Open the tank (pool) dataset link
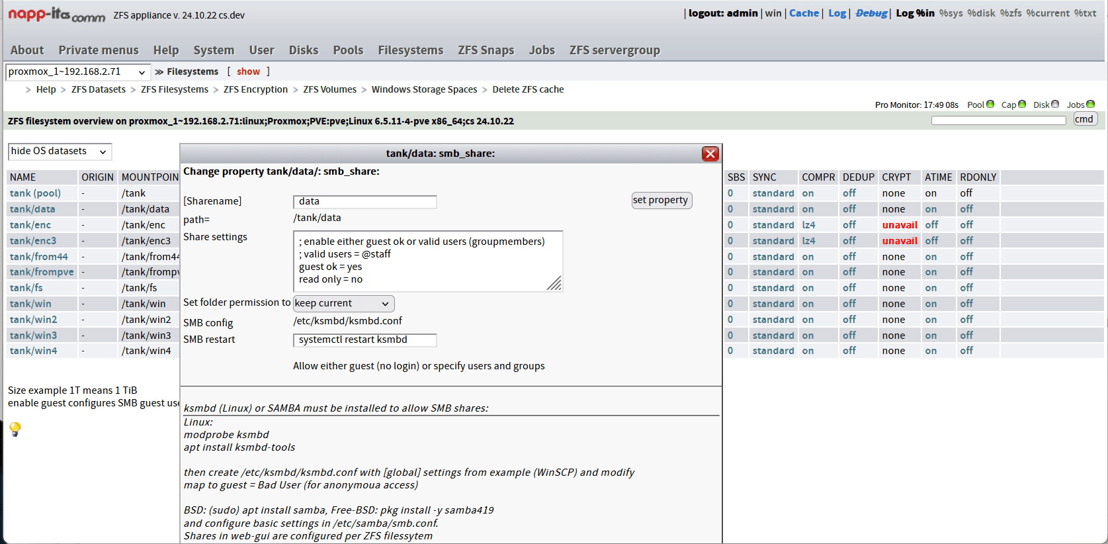The height and width of the screenshot is (544, 1108). 35,193
